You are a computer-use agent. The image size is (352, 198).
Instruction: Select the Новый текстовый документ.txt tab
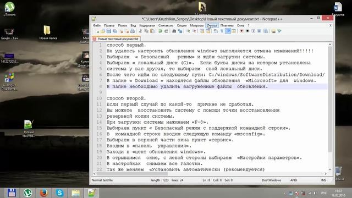116,39
